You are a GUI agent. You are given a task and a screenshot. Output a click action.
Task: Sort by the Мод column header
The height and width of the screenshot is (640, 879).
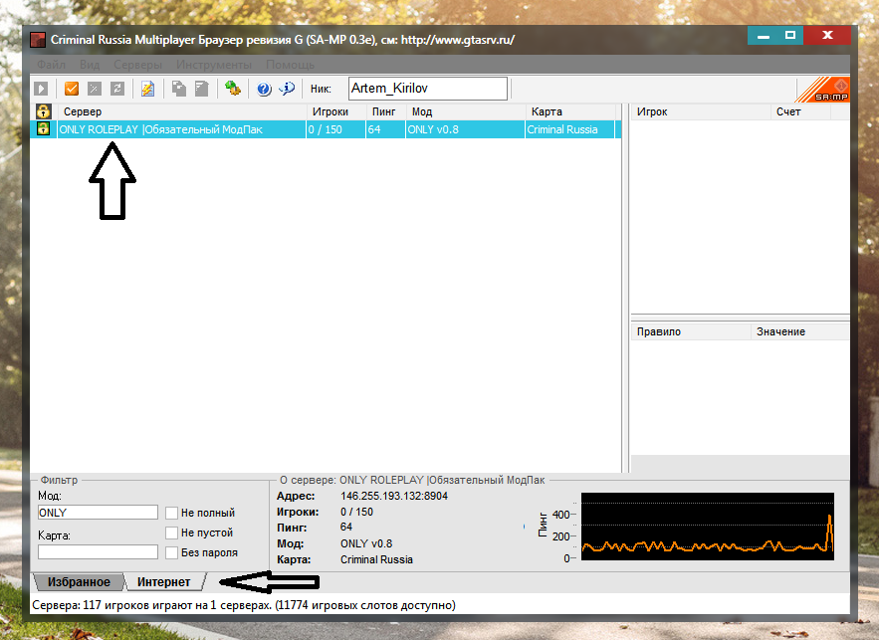click(466, 111)
